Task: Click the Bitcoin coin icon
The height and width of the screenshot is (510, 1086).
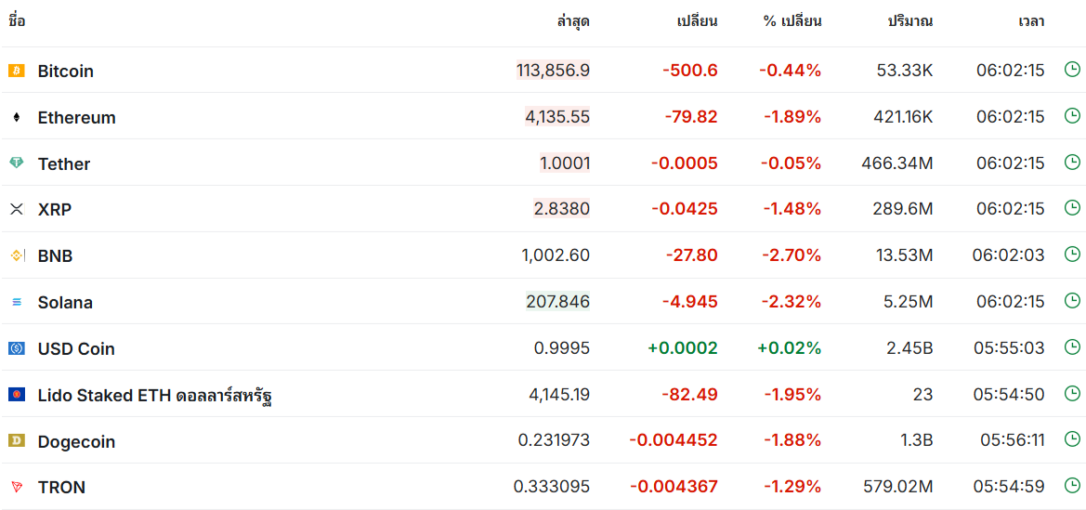Action: [16, 71]
